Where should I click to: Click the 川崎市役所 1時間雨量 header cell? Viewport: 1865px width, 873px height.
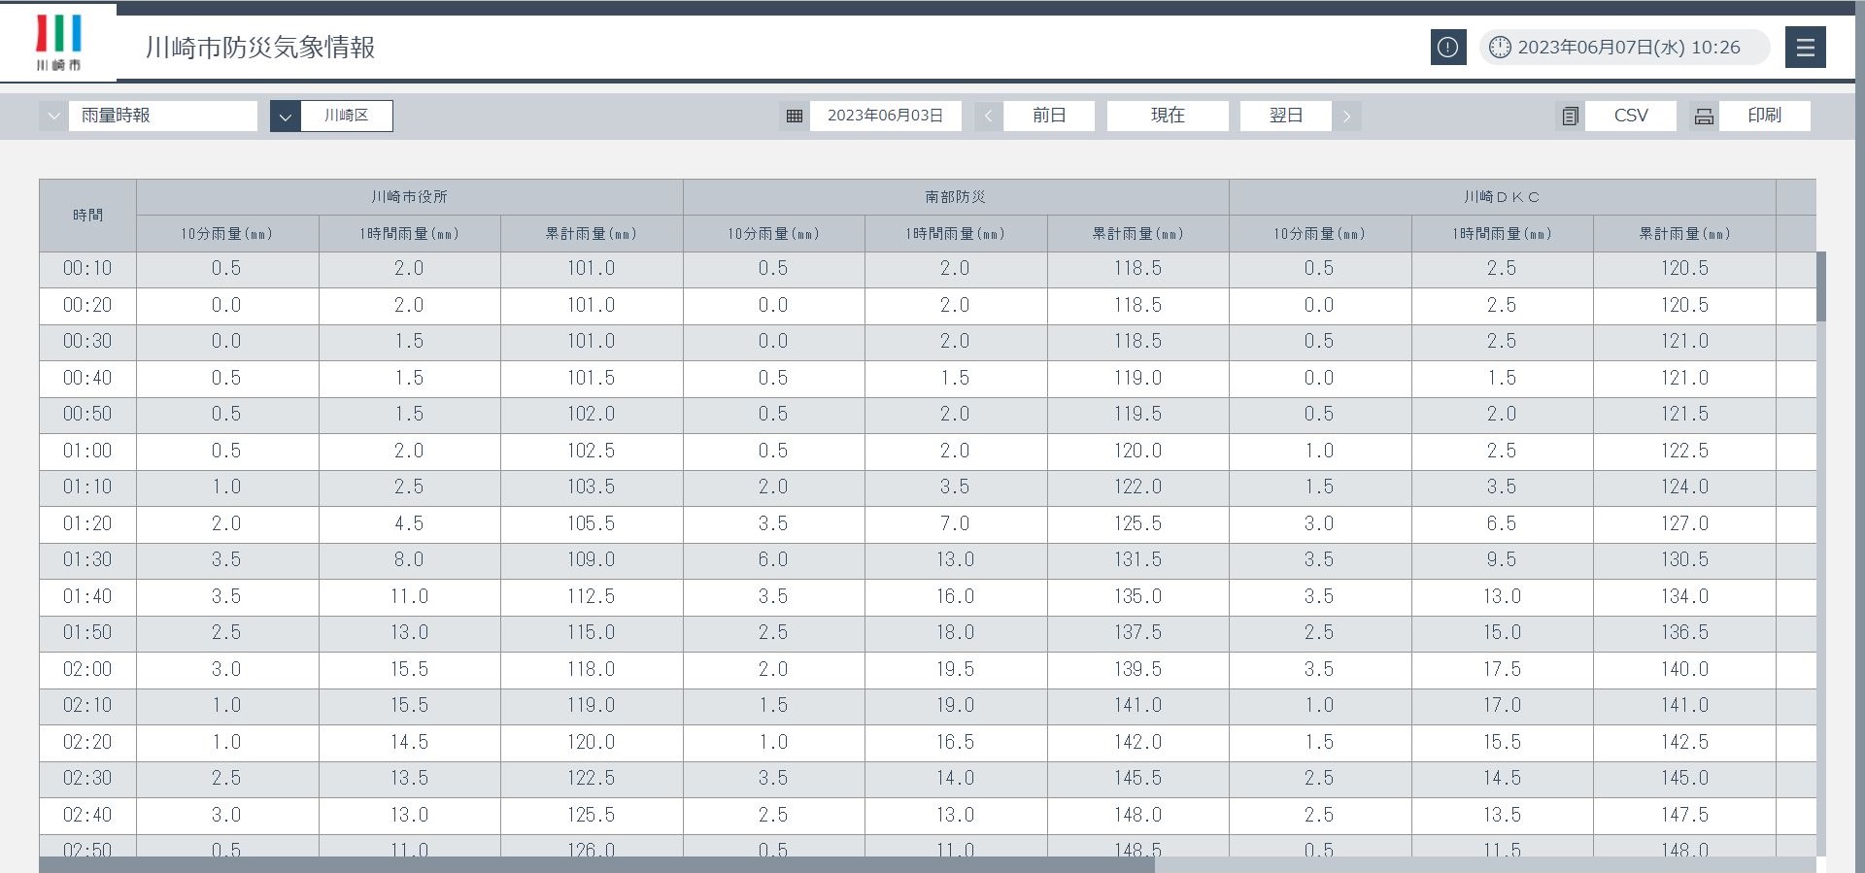click(409, 234)
